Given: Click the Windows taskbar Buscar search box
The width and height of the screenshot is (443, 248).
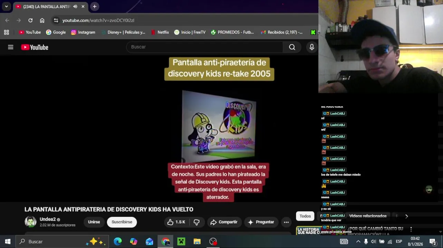Looking at the screenshot, I should point(62,241).
